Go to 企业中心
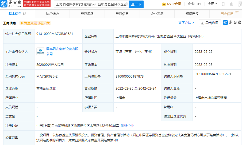The width and height of the screenshot is (242, 145). (x=194, y=4)
